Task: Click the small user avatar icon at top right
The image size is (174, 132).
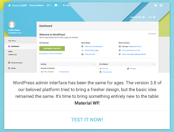Action: tap(166, 6)
